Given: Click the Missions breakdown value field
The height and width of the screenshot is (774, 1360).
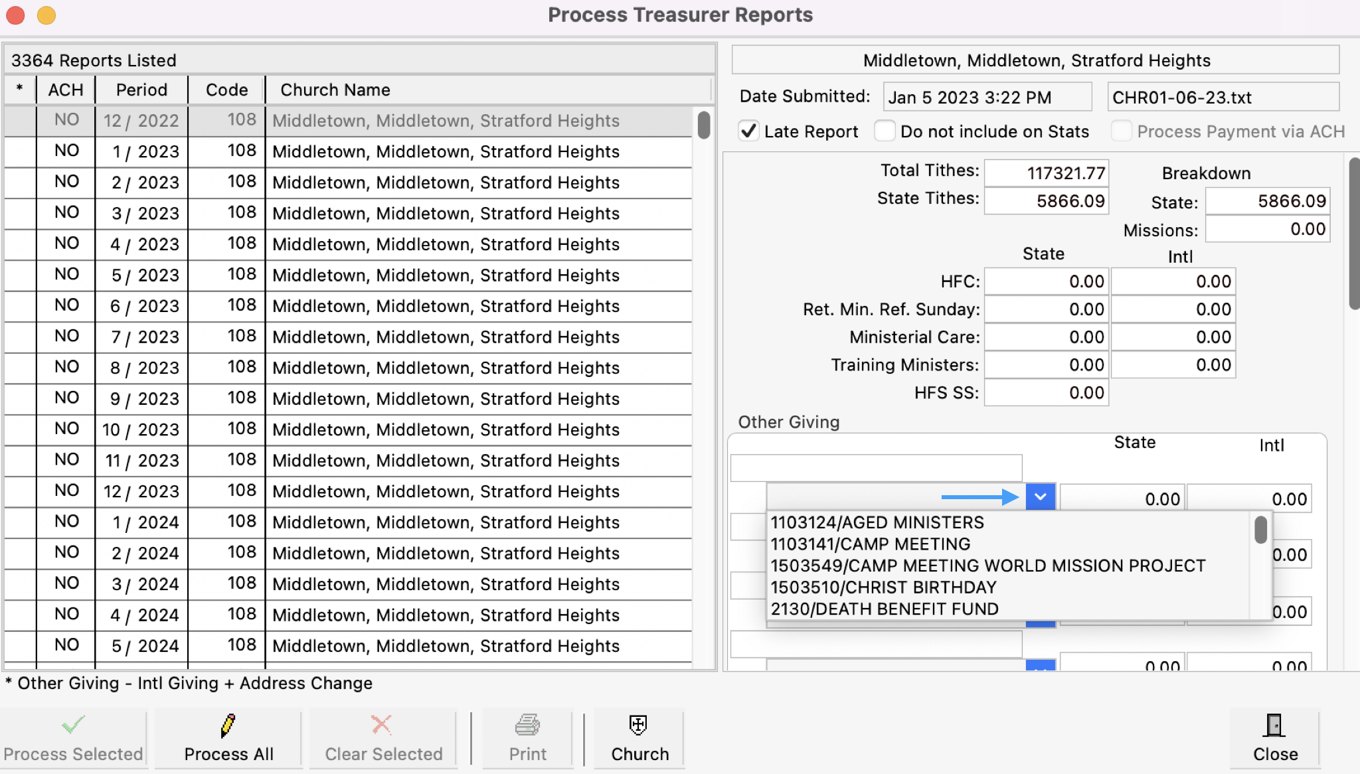Looking at the screenshot, I should point(1266,229).
